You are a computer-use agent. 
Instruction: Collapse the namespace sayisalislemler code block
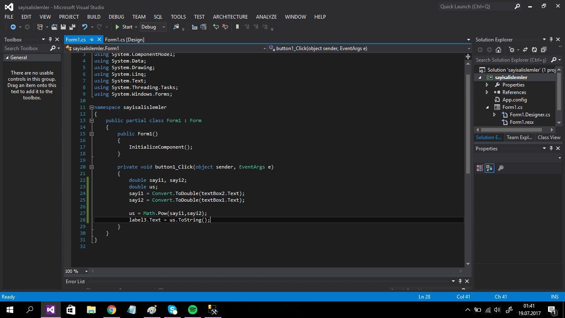pyautogui.click(x=91, y=107)
